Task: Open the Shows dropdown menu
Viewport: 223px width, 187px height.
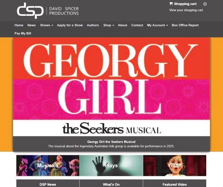Action: pos(47,25)
